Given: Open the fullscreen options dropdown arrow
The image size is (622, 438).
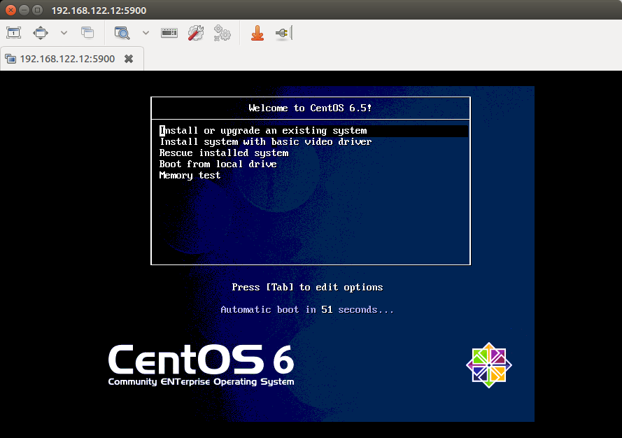Looking at the screenshot, I should pos(64,33).
